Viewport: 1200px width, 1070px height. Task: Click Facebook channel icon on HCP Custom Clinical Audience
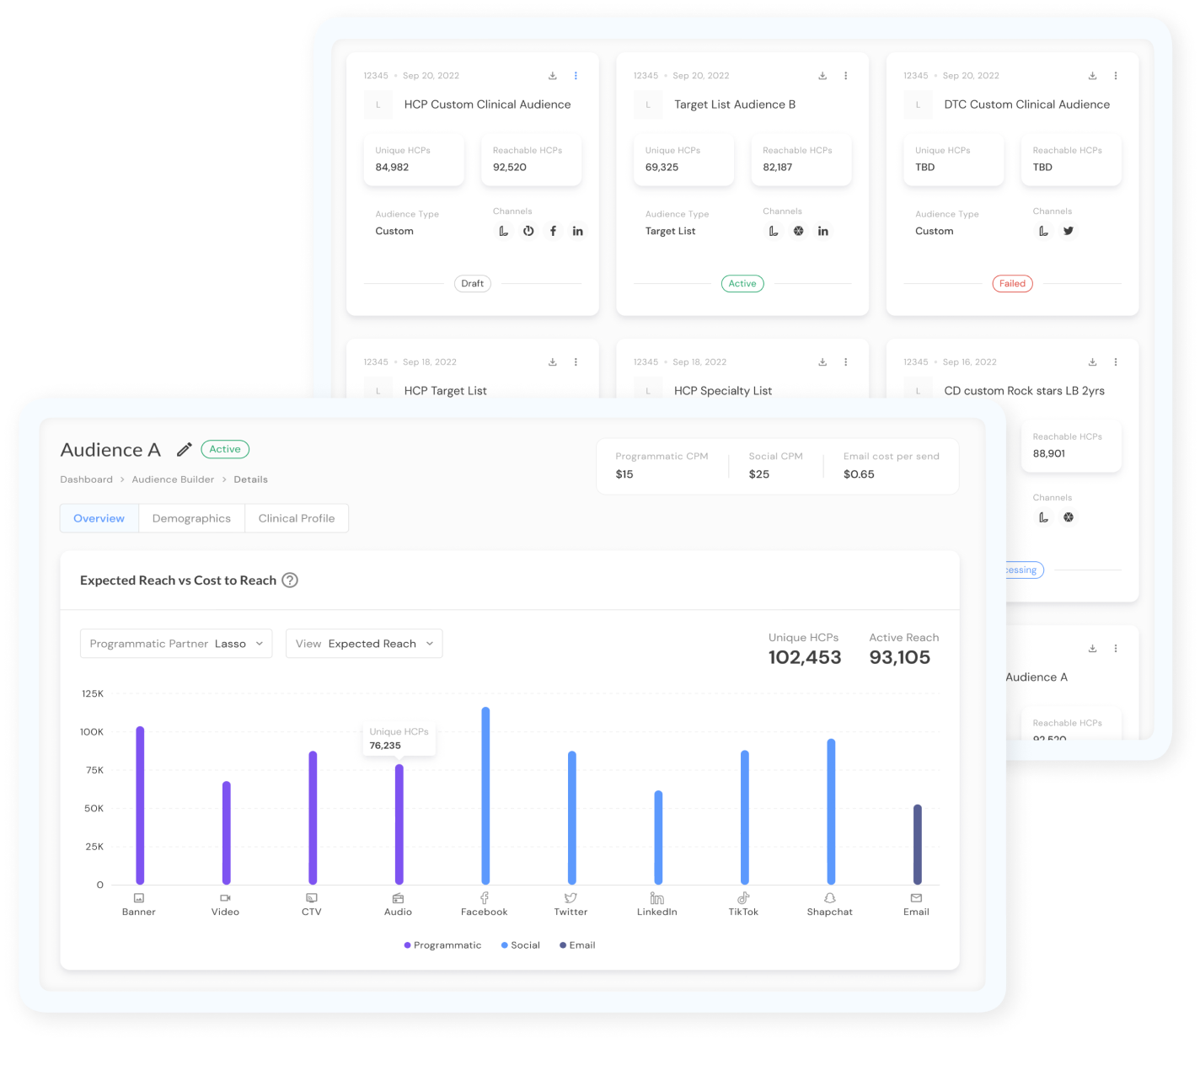click(553, 231)
